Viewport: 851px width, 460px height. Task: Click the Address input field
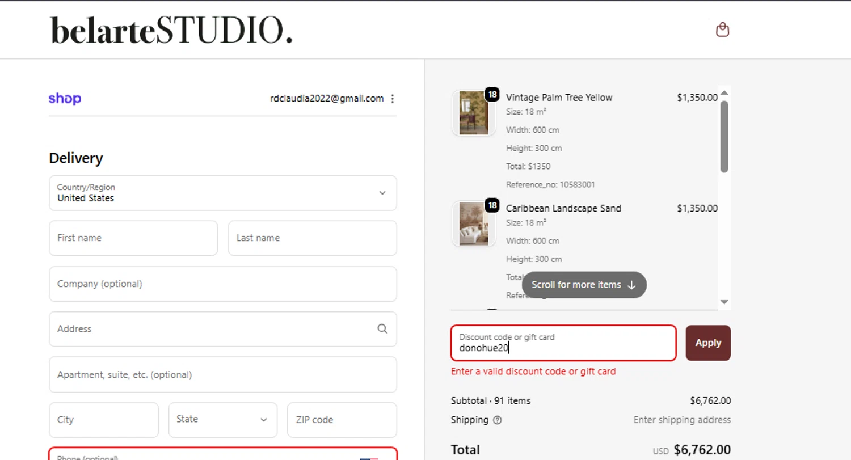(223, 329)
